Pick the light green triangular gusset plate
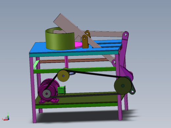This screenshot has width=171, height=128. click(x=36, y=65)
